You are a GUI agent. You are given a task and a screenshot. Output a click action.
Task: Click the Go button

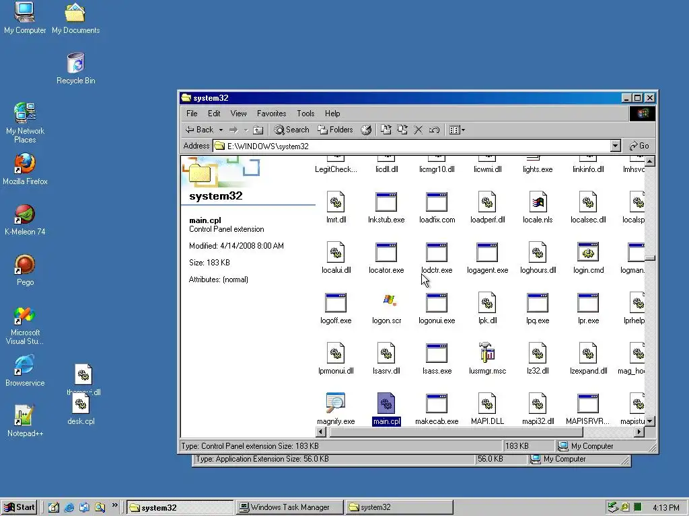point(639,146)
